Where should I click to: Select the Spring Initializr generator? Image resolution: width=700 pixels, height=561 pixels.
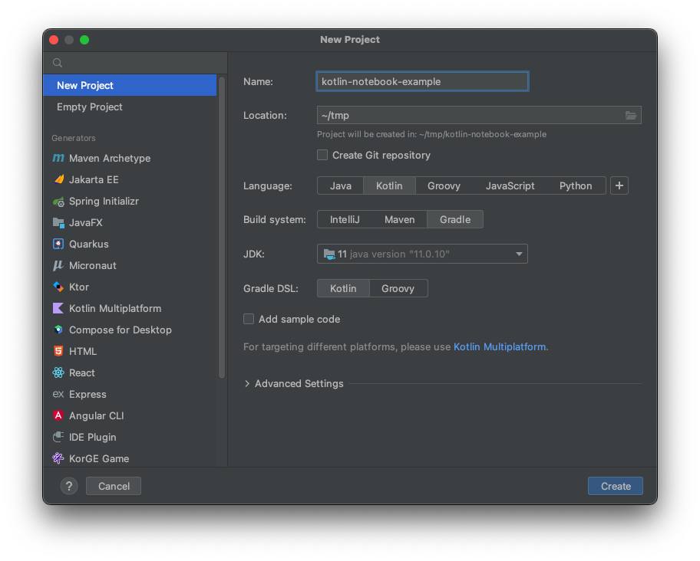94,201
